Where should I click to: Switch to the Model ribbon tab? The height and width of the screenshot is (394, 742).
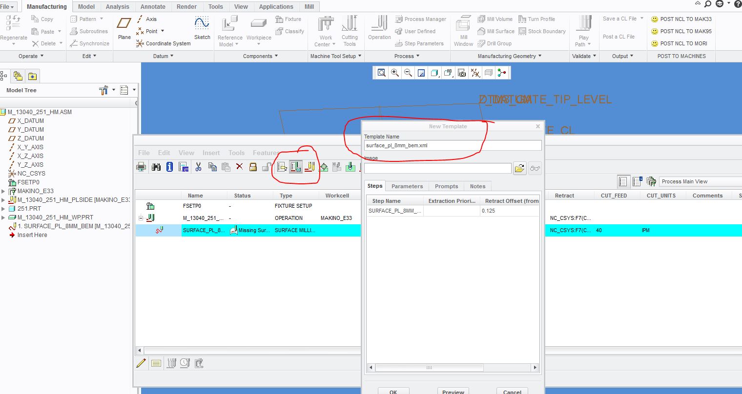86,7
